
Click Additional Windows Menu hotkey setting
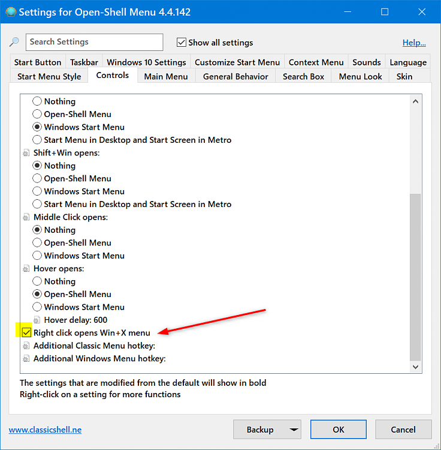(x=99, y=358)
